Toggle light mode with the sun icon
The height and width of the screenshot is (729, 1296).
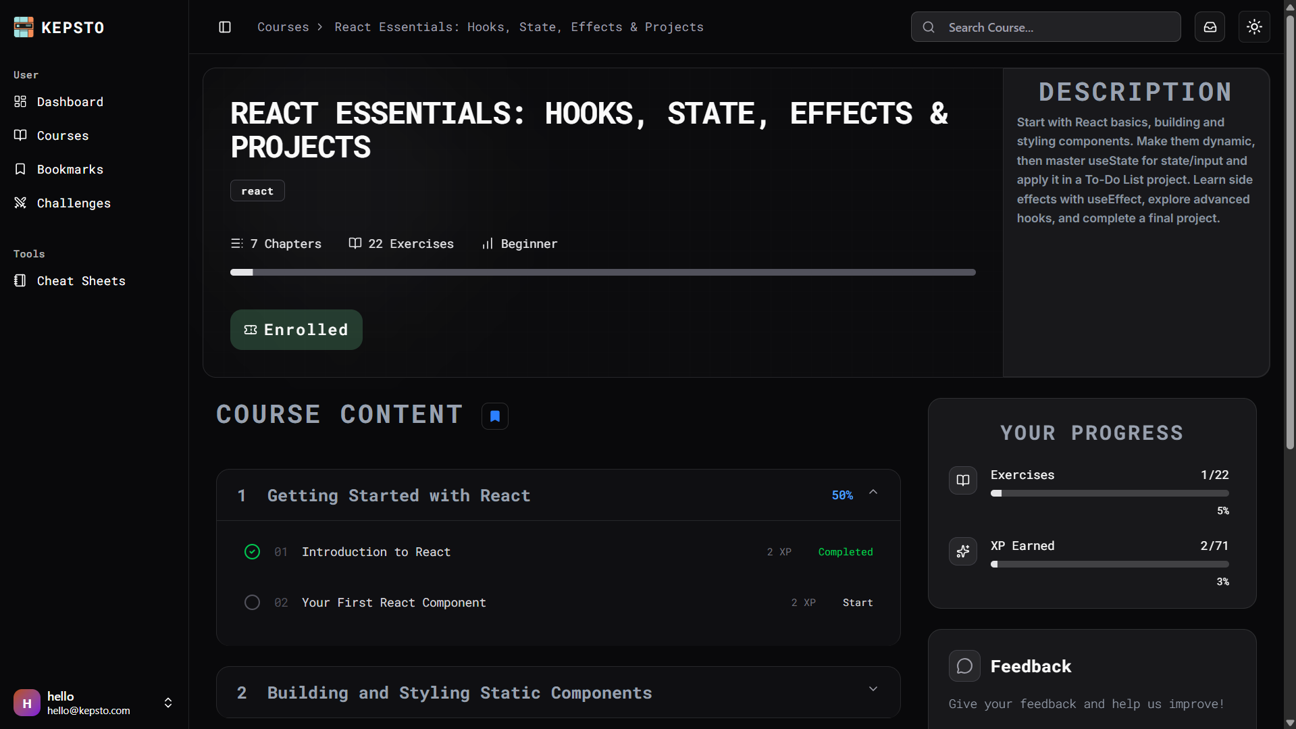click(x=1253, y=26)
